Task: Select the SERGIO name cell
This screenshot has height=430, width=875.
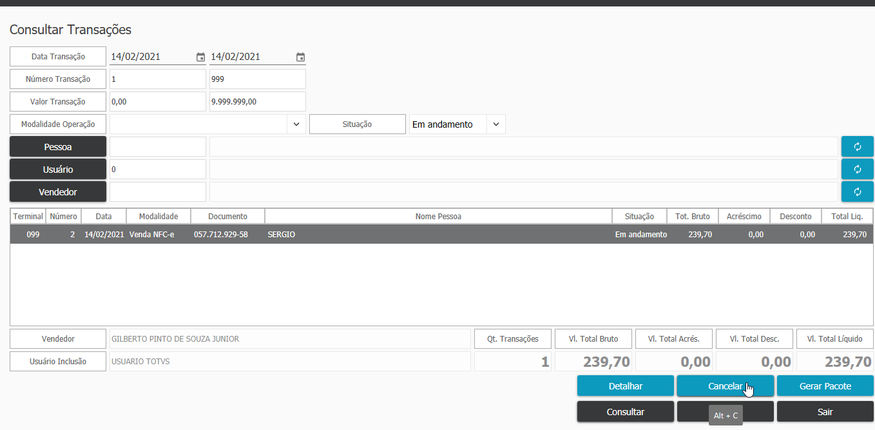Action: (x=438, y=235)
